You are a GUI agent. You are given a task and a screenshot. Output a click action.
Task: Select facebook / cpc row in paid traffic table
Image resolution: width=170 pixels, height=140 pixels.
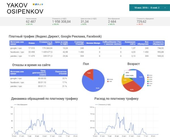pos(87,52)
